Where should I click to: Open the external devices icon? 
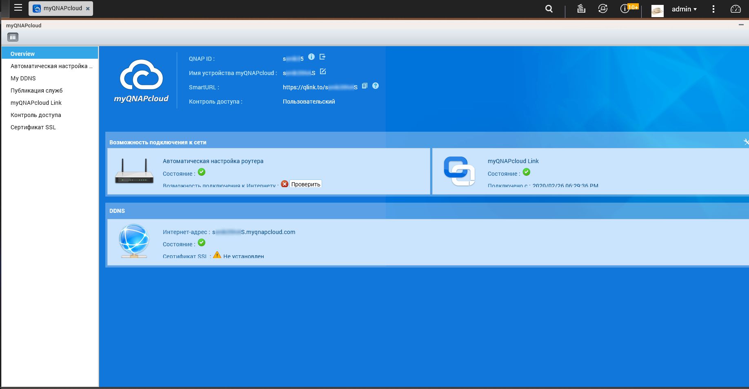pos(603,9)
